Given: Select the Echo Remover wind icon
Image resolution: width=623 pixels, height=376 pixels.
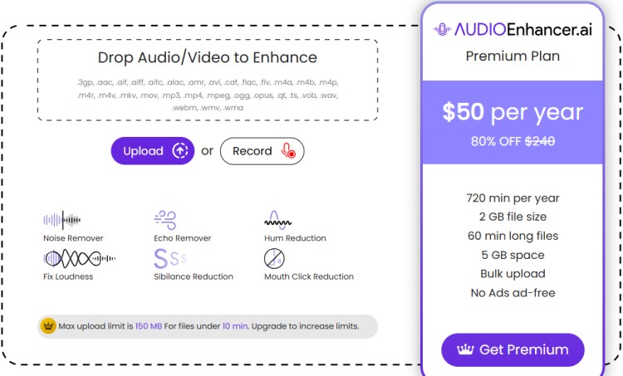Looking at the screenshot, I should tap(165, 220).
